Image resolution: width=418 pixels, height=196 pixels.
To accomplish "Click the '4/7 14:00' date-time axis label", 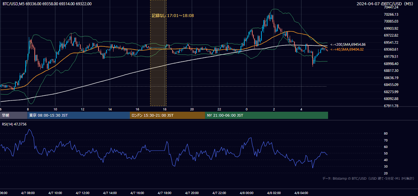I will (110, 193).
